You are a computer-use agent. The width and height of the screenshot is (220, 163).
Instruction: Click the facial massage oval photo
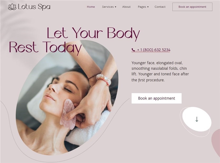pos(67,98)
